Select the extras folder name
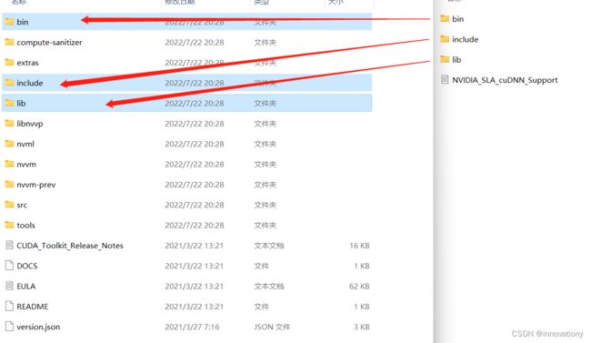This screenshot has width=591, height=343. 27,63
